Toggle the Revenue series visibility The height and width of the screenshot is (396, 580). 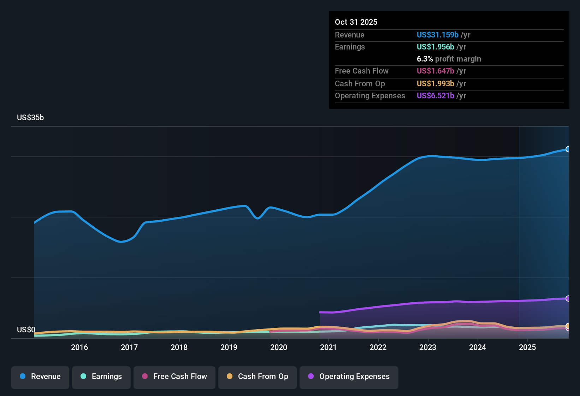[x=40, y=377]
